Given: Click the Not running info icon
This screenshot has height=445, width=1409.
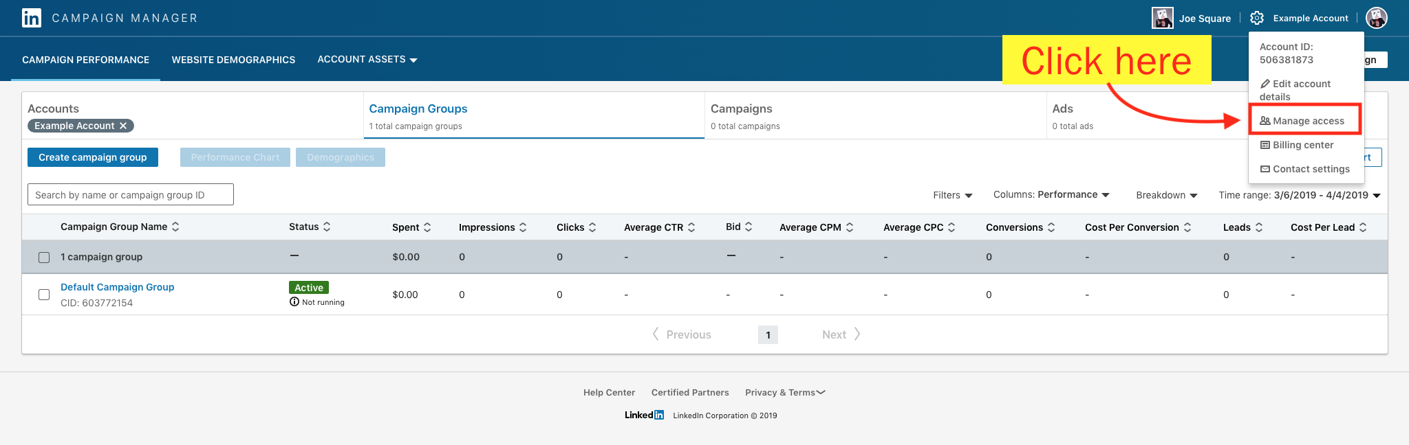Looking at the screenshot, I should click(x=294, y=301).
